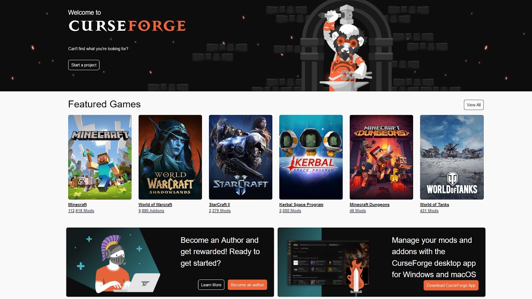Open the Minecraft game cover thumbnail
The height and width of the screenshot is (299, 532).
tap(100, 157)
